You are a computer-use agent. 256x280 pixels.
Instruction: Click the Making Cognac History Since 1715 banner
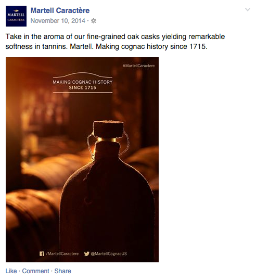(83, 85)
